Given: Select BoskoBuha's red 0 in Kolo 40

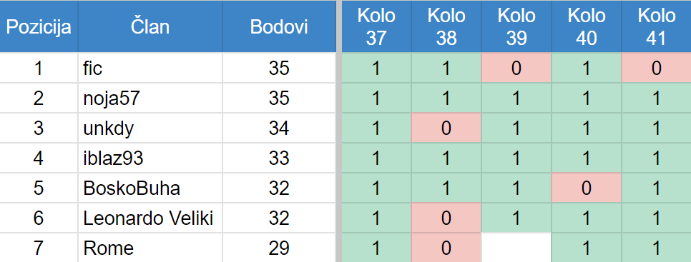Looking at the screenshot, I should (586, 188).
